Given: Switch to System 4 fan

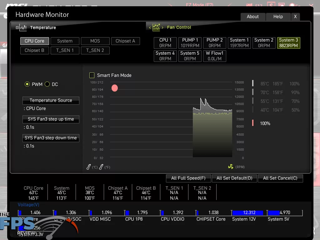Looking at the screenshot, I should point(165,56).
